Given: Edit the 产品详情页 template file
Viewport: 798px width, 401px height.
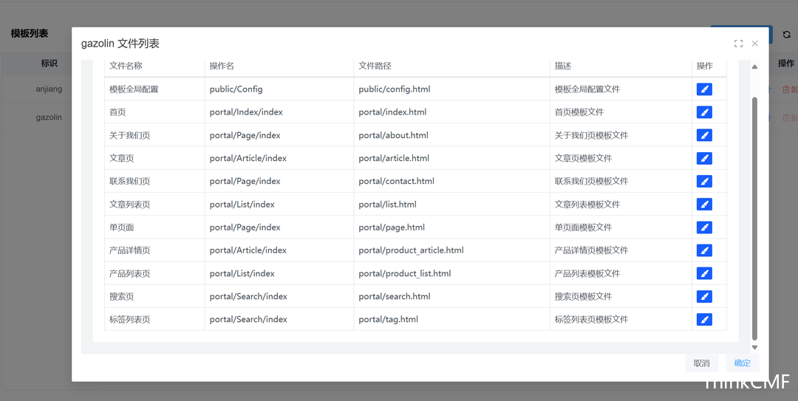Looking at the screenshot, I should (x=704, y=250).
